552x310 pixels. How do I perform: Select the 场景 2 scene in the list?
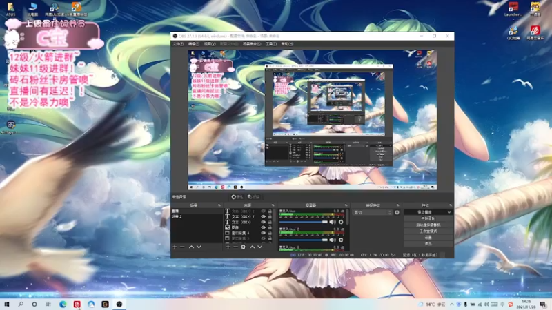197,217
